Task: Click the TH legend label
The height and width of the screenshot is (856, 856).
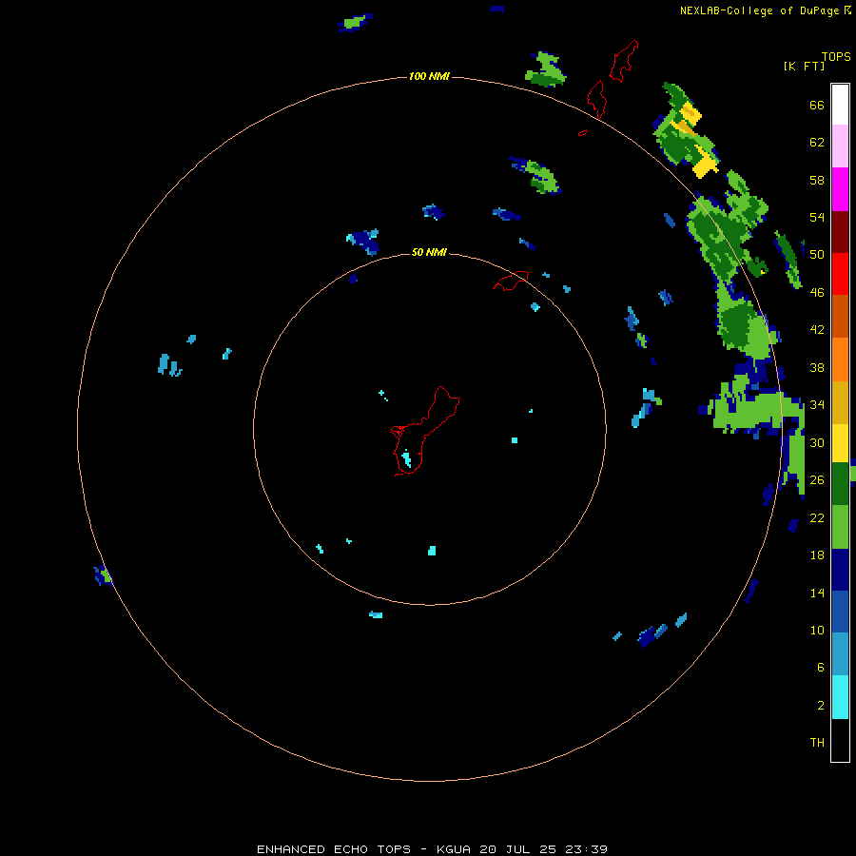Action: coord(817,742)
